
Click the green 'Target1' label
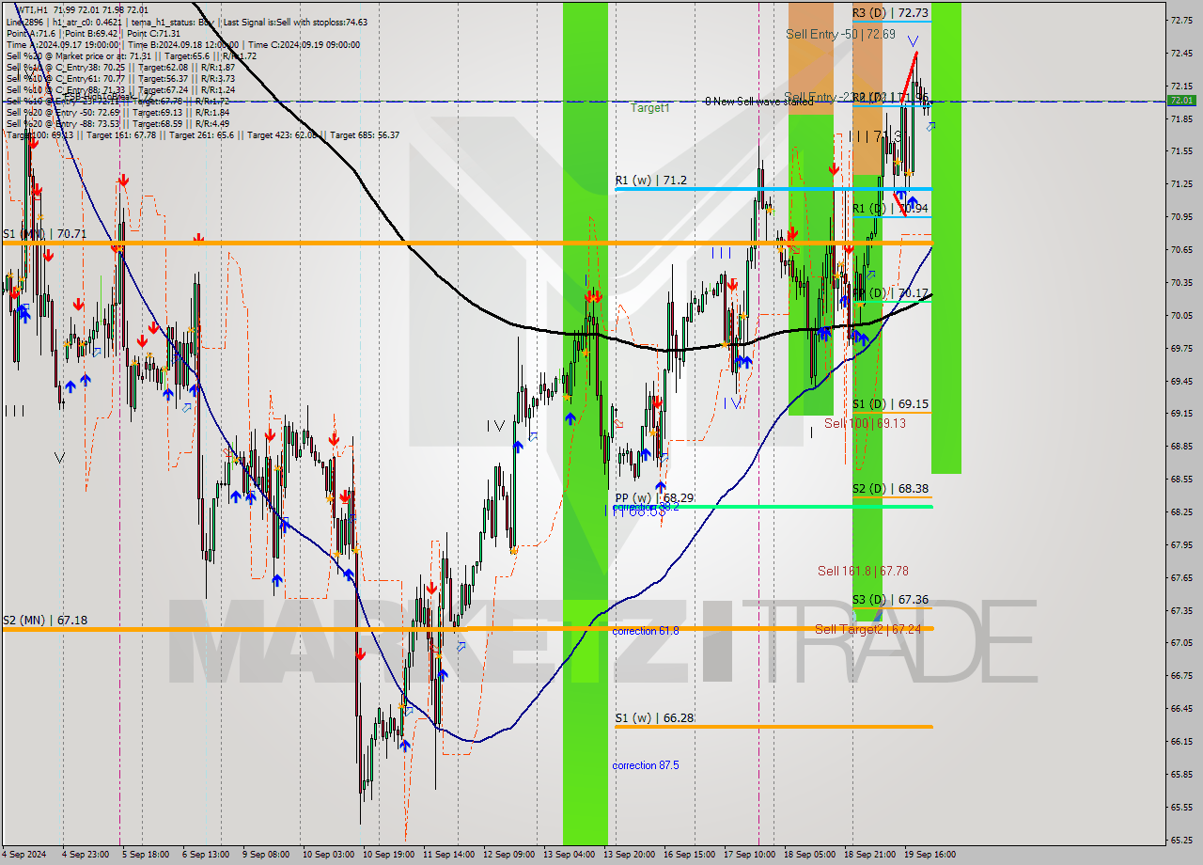(x=650, y=108)
